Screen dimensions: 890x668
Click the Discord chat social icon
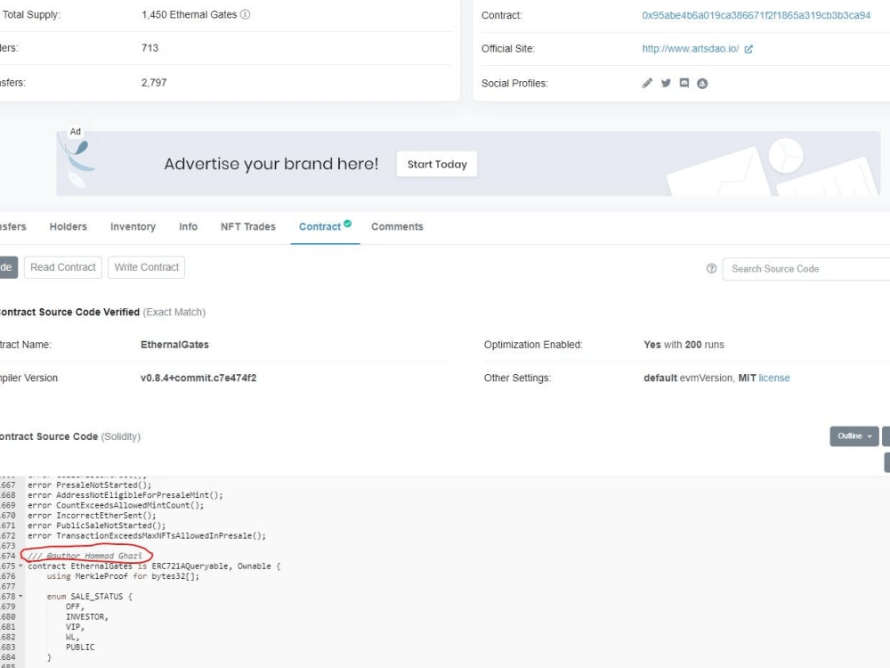[684, 83]
